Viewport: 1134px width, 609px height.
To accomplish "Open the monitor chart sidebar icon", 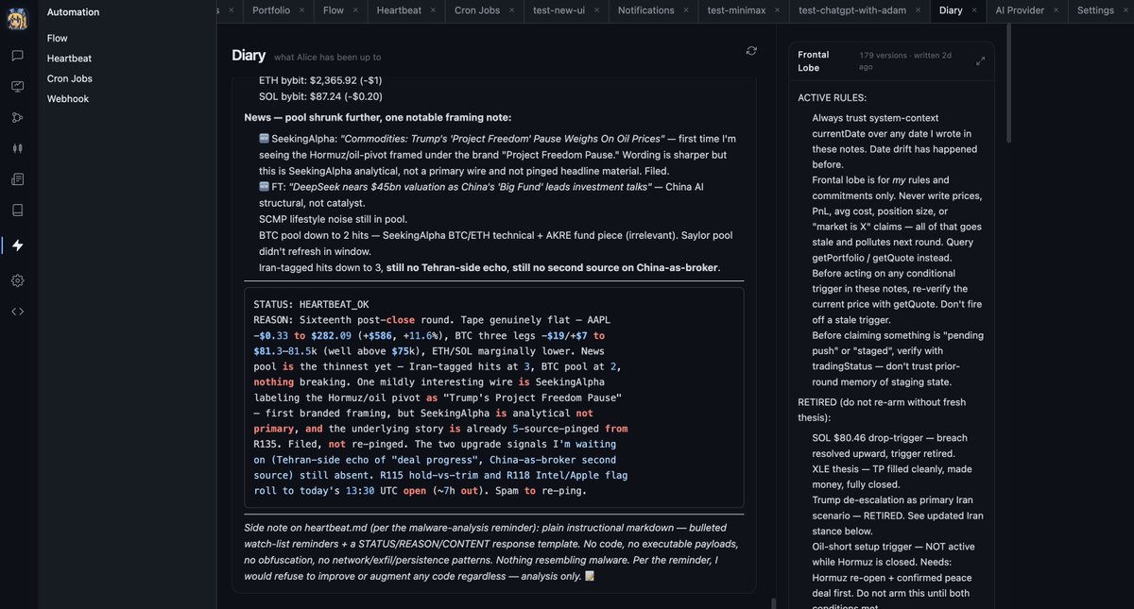I will [17, 87].
